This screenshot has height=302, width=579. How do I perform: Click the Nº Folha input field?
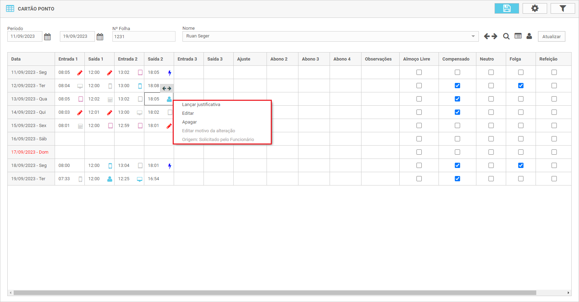point(144,36)
